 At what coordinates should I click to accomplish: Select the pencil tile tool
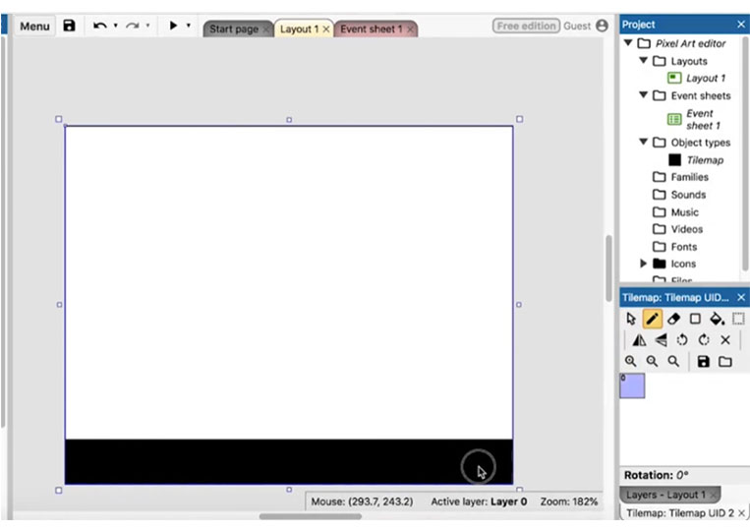(653, 319)
